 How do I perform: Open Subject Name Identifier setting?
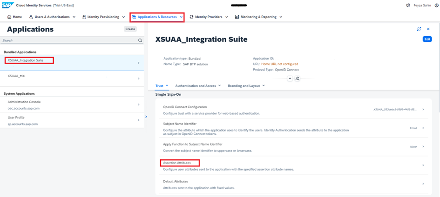pos(293,128)
